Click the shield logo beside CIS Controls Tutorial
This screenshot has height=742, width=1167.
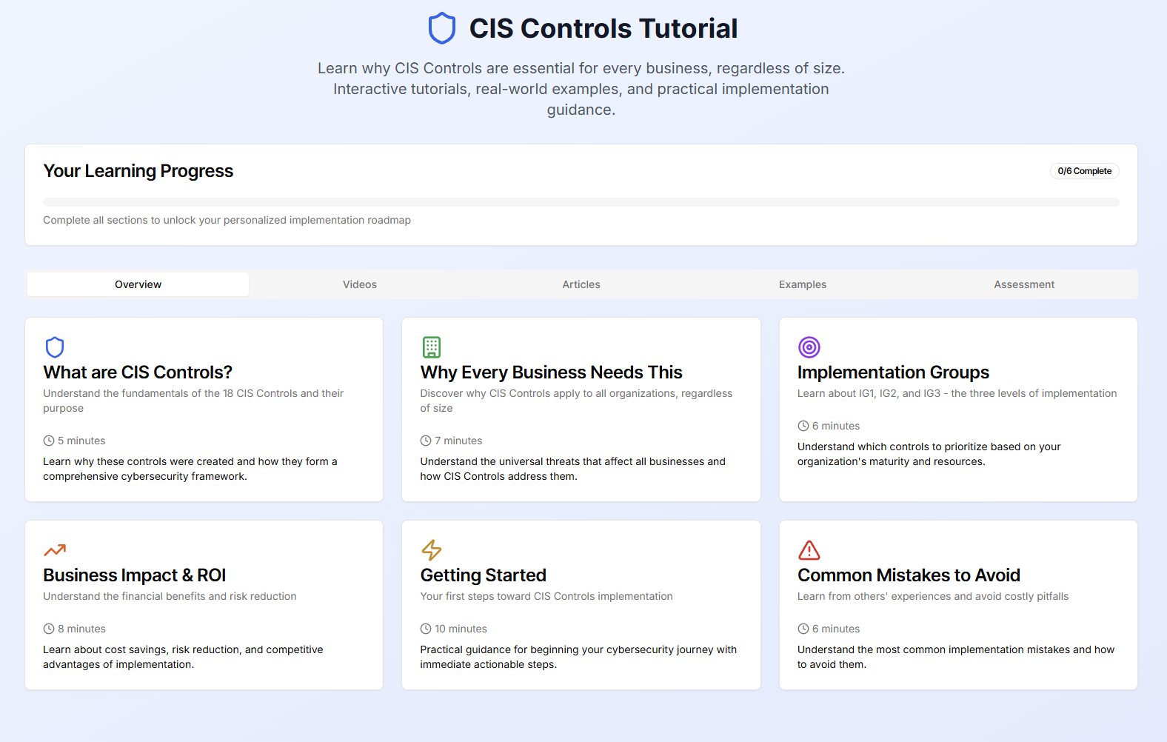click(442, 29)
